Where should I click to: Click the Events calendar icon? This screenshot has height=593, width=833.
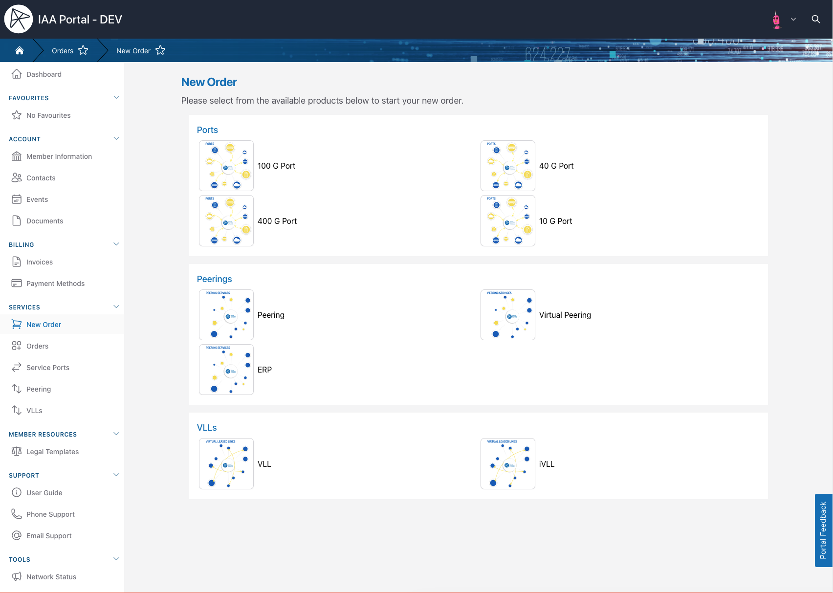17,199
